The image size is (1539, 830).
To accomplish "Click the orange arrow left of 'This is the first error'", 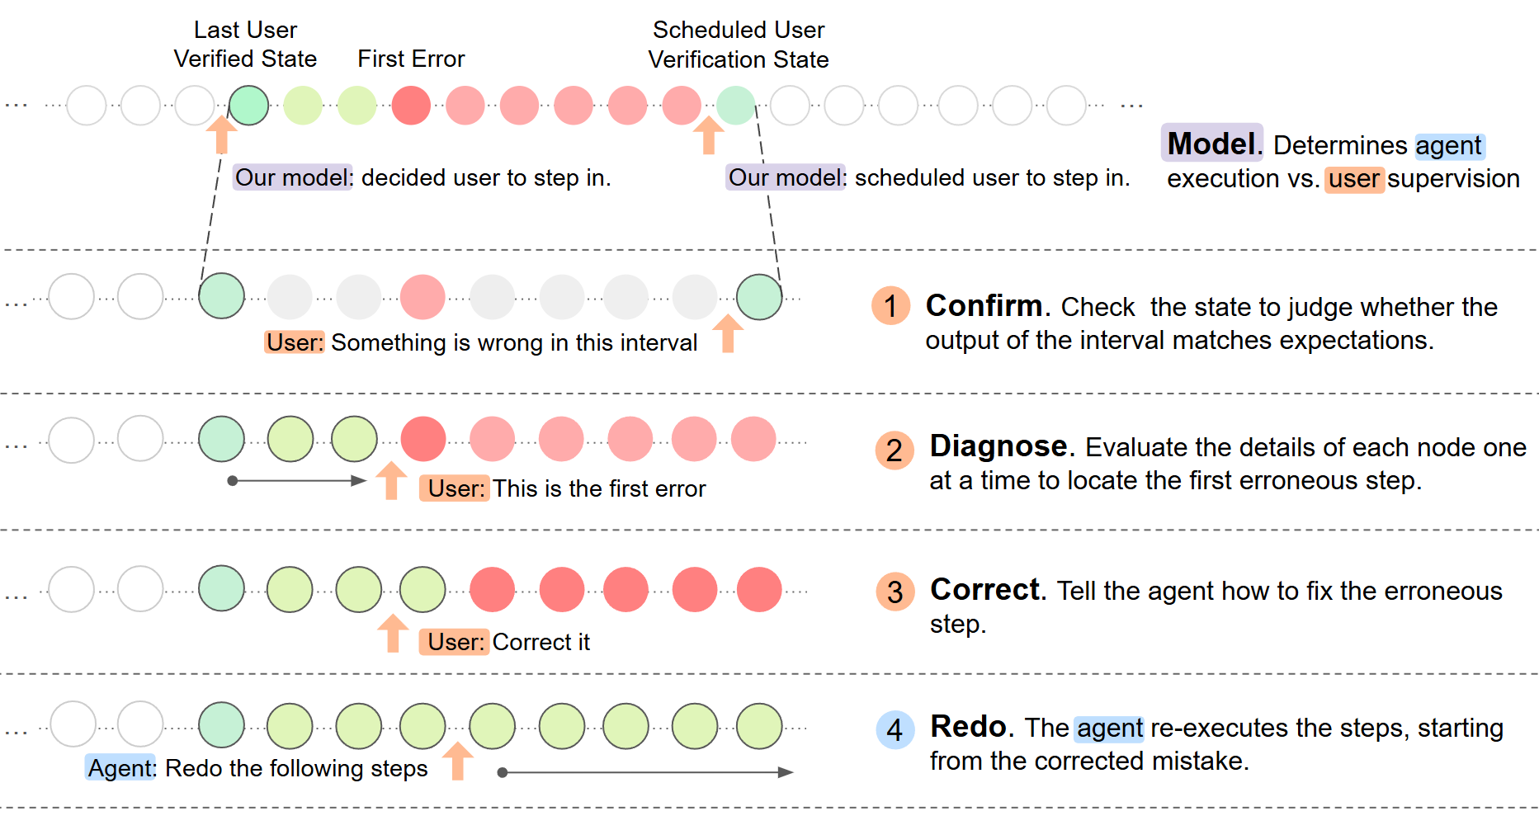I will pyautogui.click(x=391, y=480).
